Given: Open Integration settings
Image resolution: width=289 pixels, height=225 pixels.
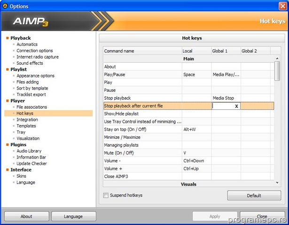Looking at the screenshot, I should [x=27, y=120].
